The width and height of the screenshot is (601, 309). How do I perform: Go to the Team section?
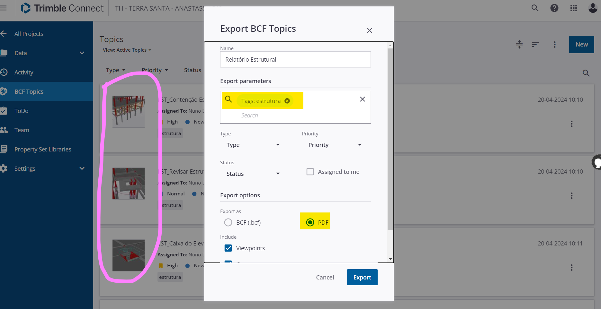22,130
